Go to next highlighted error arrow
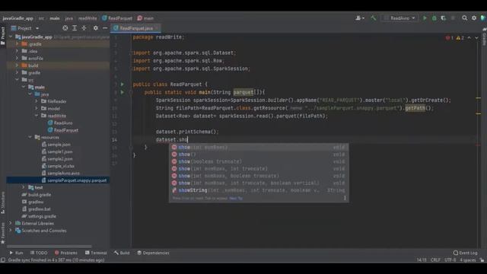 click(x=476, y=38)
